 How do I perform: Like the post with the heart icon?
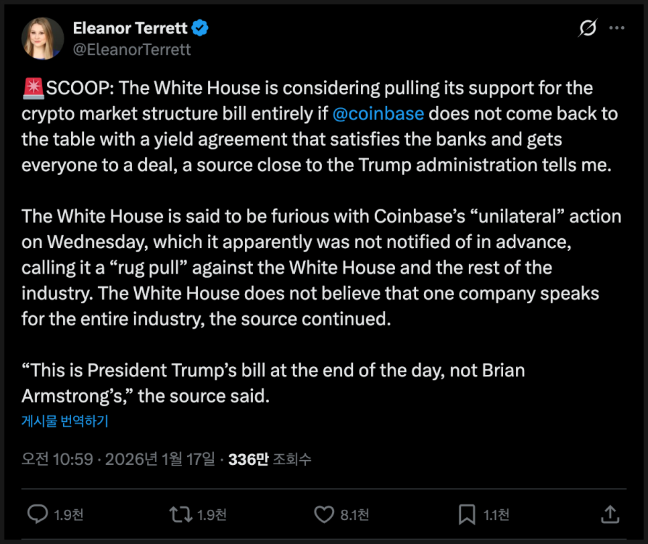(x=324, y=514)
